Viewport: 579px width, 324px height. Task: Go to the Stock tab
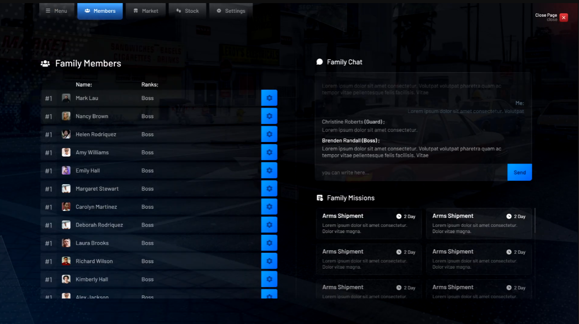point(187,11)
